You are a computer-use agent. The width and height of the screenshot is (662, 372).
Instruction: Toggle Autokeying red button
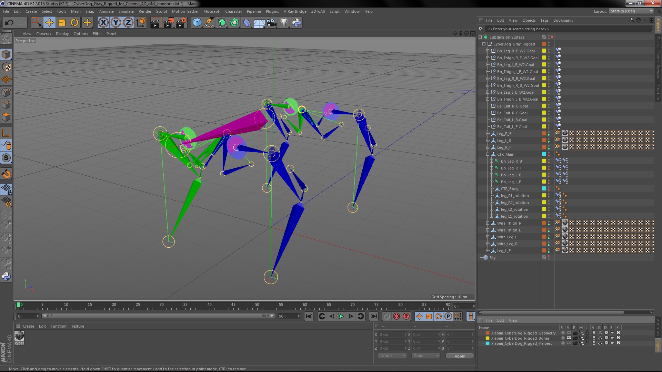[x=397, y=316]
